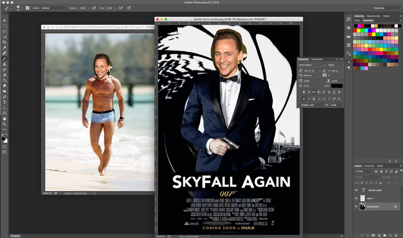Viewport: 403px width, 238px height.
Task: Switch to the Channels tab
Action: tap(369, 166)
